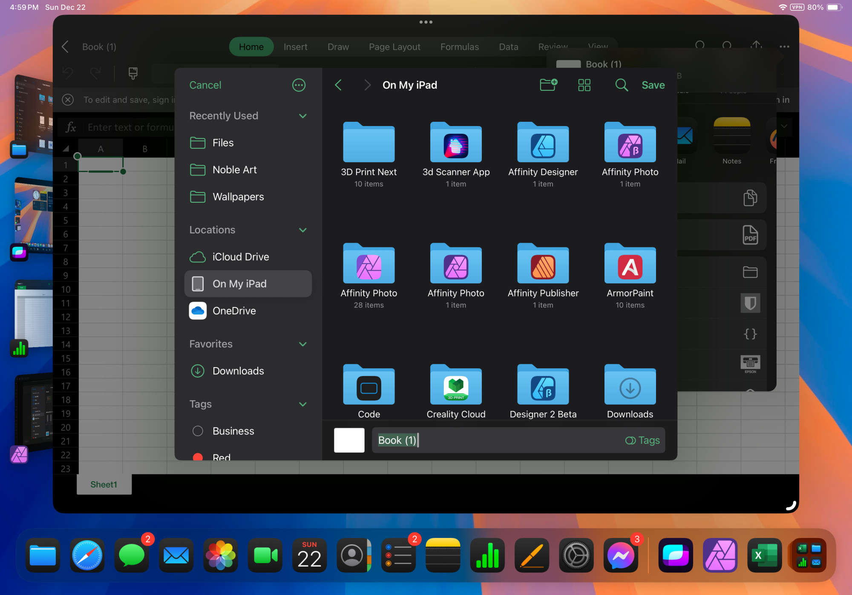Launch Excel from the dock

pos(764,555)
